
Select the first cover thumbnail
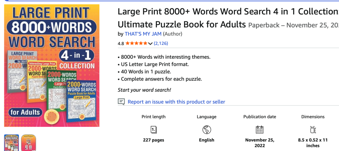pos(11,143)
